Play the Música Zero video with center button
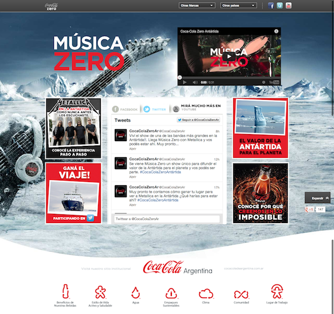The image size is (334, 314). pyautogui.click(x=229, y=57)
